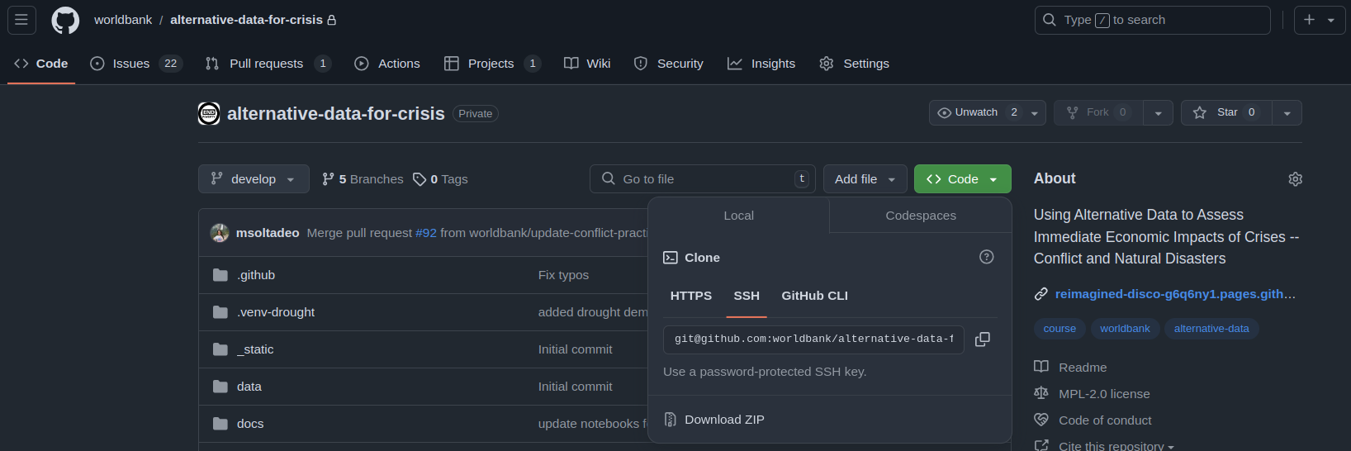
Task: Switch to the HTTPS clone tab
Action: [690, 296]
